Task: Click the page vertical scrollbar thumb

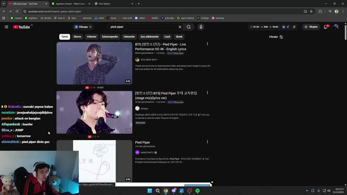Action: (345, 32)
